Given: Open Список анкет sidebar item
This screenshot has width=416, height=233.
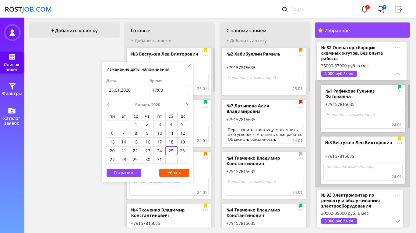Looking at the screenshot, I should pos(12,63).
